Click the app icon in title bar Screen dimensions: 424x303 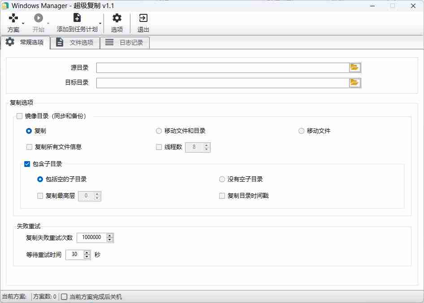(5, 6)
